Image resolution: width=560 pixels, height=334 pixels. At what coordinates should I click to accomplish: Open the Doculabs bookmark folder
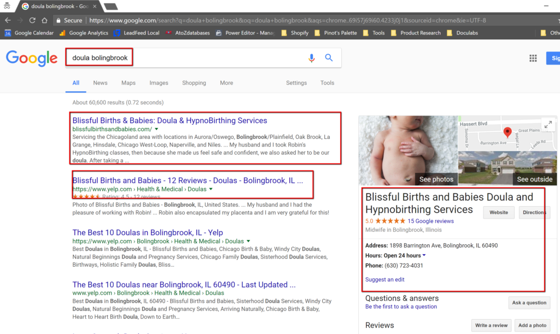463,33
